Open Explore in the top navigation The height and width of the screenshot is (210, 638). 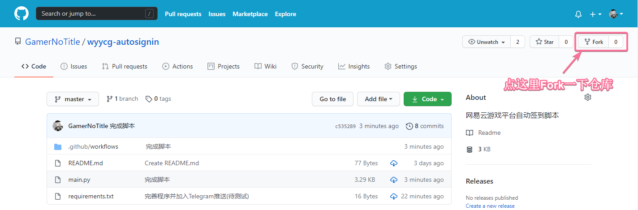(285, 14)
